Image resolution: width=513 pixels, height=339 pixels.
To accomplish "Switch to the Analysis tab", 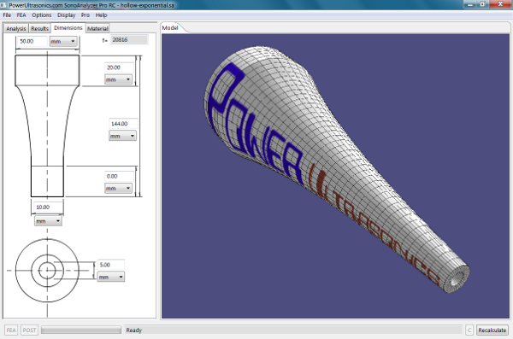I will coord(15,28).
